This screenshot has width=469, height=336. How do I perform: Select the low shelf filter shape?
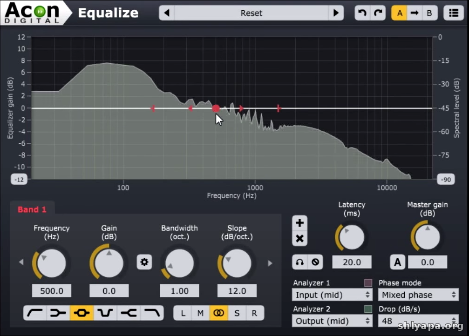click(x=58, y=313)
